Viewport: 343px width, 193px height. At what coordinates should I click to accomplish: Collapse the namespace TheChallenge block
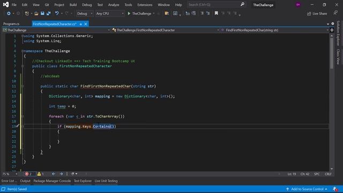click(23, 51)
